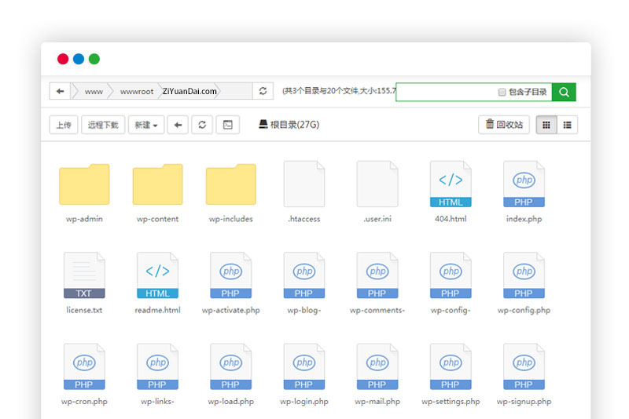Select the index.php file icon
The width and height of the screenshot is (629, 419).
click(524, 184)
